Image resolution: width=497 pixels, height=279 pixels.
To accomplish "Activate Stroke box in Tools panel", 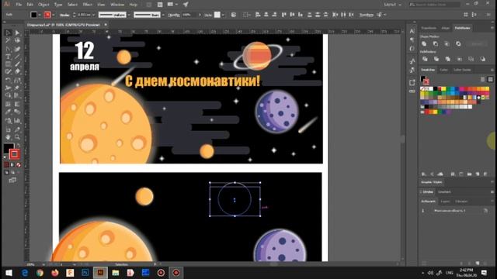I will point(14,154).
